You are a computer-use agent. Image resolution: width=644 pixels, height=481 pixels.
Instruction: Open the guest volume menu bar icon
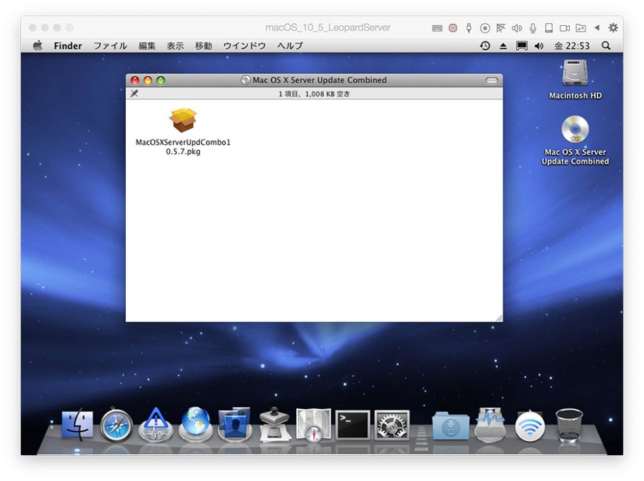coord(539,45)
